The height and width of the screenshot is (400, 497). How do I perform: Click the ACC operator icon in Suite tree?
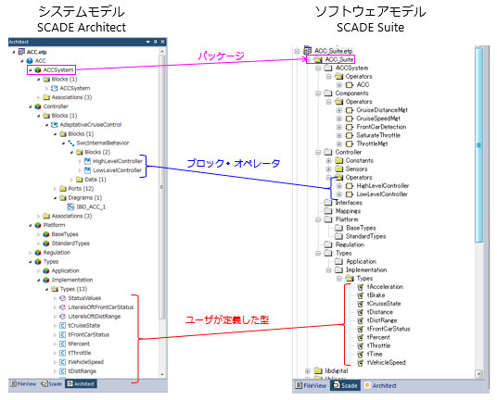tap(350, 85)
